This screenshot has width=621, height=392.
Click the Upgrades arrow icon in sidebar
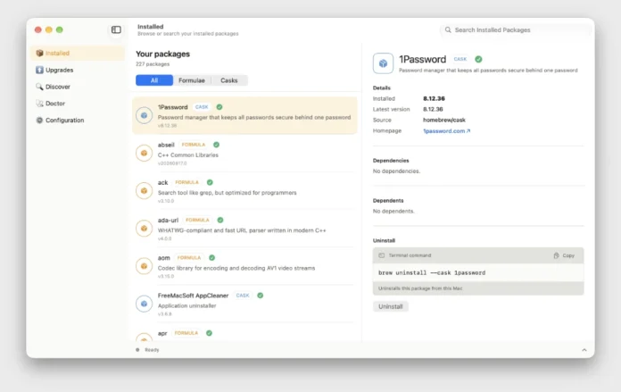pos(39,70)
